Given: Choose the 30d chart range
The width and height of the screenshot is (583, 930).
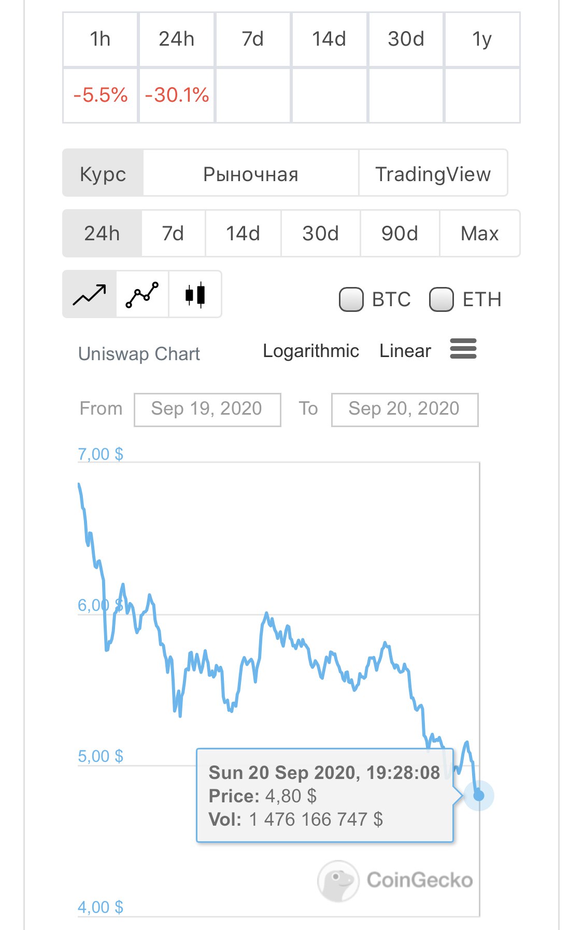Looking at the screenshot, I should point(321,233).
